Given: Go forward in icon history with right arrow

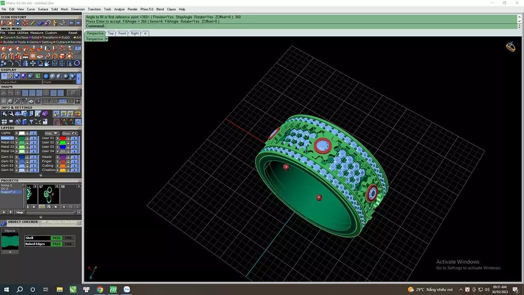Looking at the screenshot, I should point(78,23).
